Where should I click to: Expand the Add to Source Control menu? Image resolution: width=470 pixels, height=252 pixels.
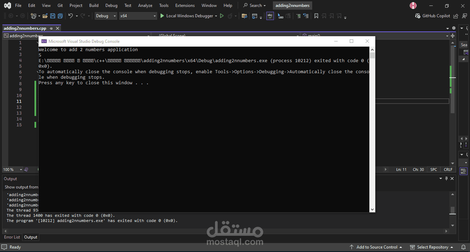pos(376,247)
